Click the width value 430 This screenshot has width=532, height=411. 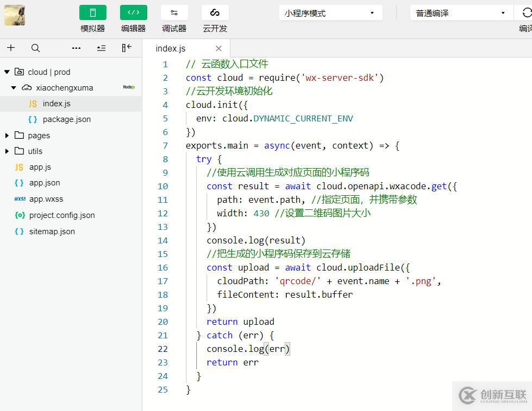pos(261,213)
